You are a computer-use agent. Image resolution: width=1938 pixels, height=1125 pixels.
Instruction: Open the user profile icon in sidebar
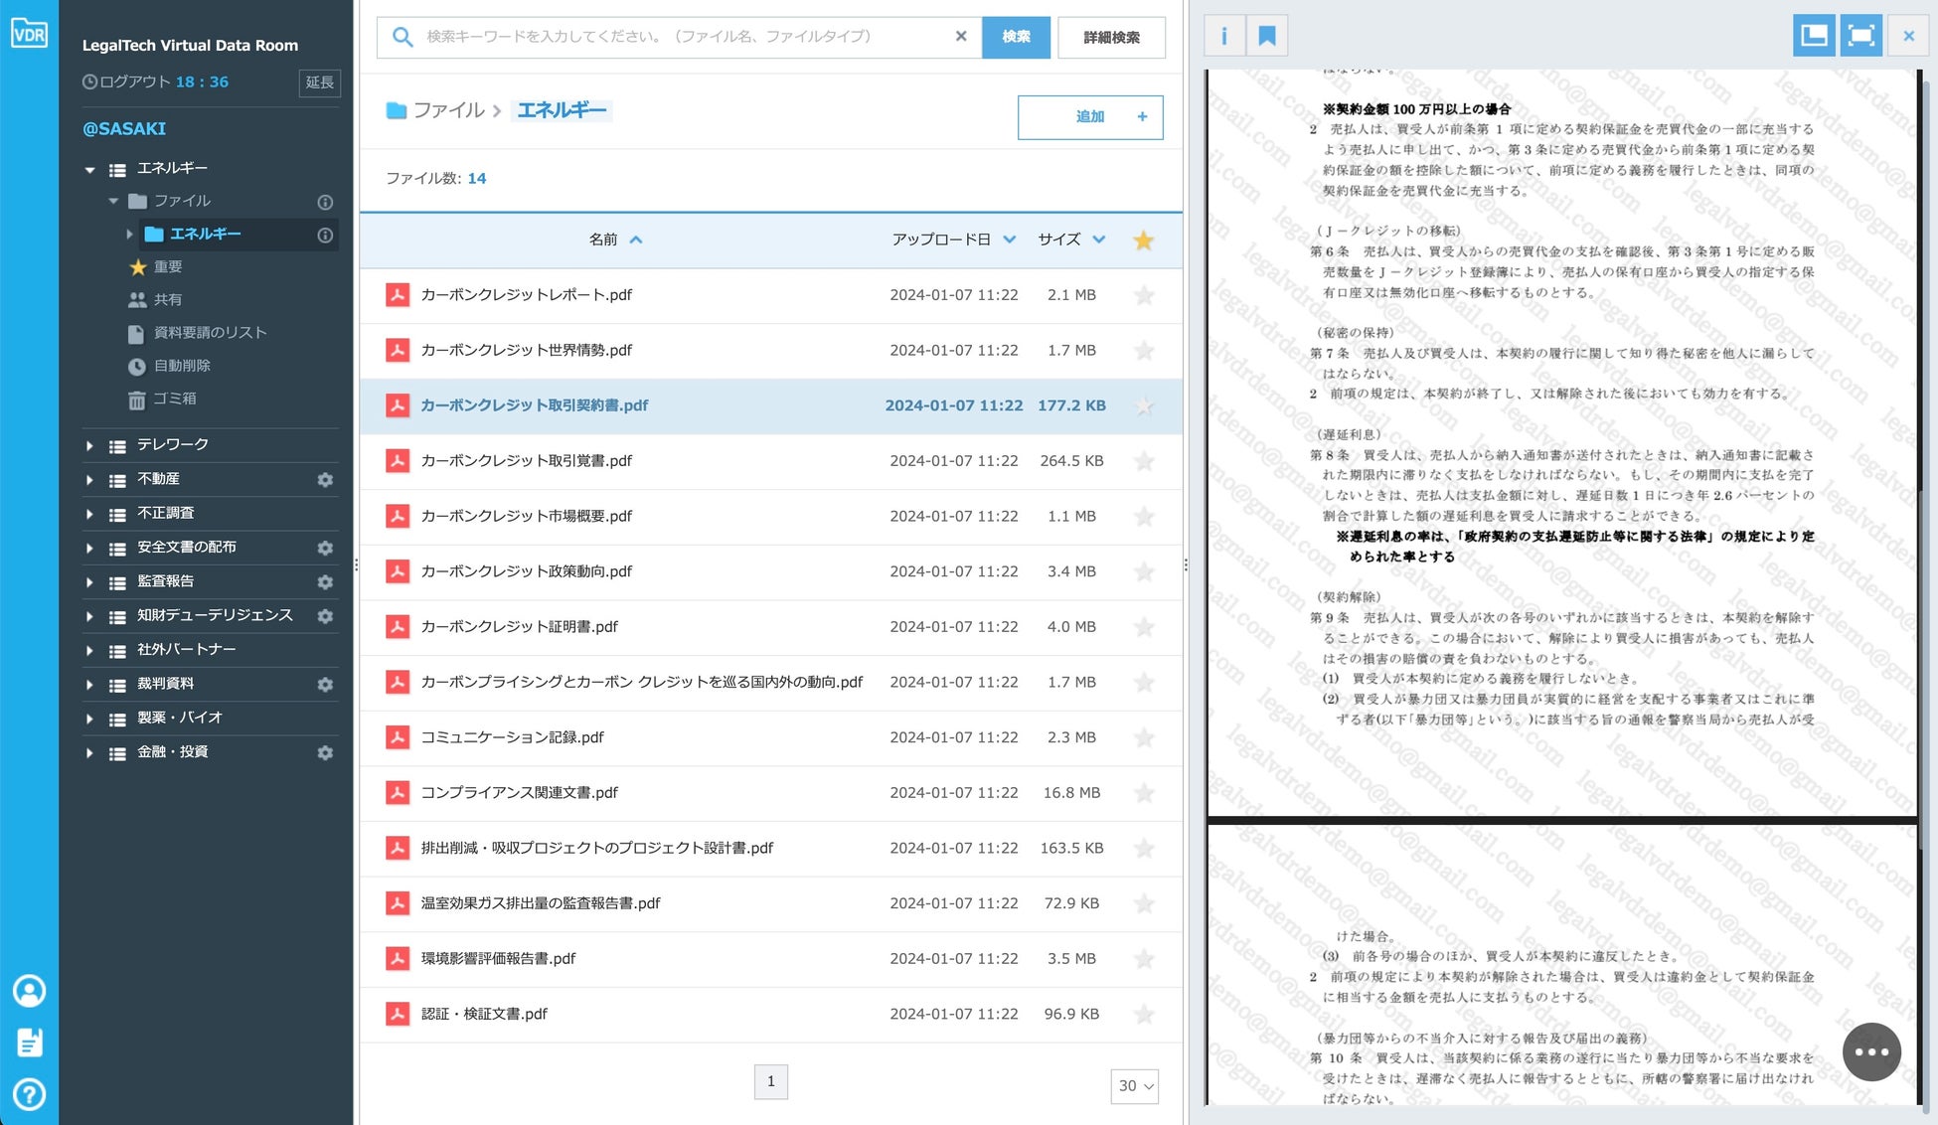click(x=29, y=991)
